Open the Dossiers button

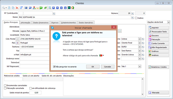tap(158, 36)
